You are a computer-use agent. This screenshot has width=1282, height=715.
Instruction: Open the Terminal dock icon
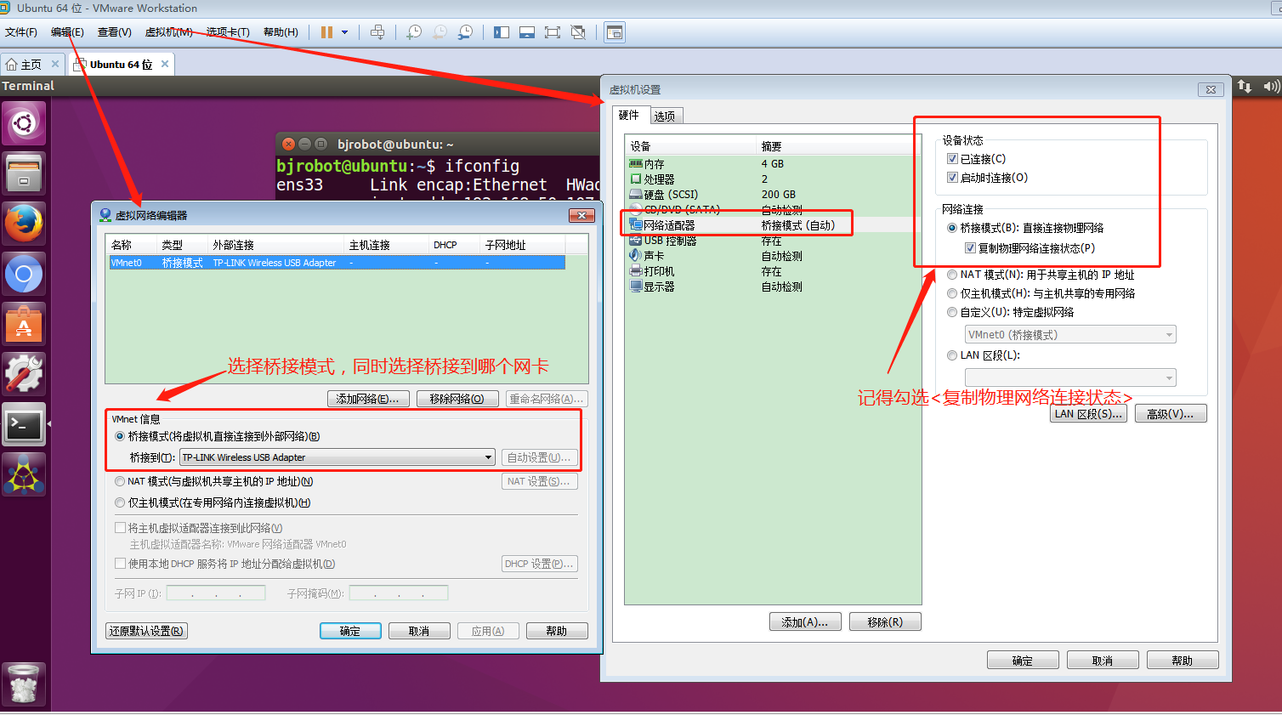click(24, 424)
